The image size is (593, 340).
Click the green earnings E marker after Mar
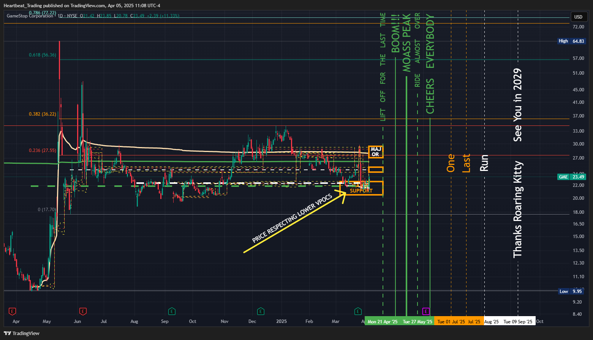(358, 312)
